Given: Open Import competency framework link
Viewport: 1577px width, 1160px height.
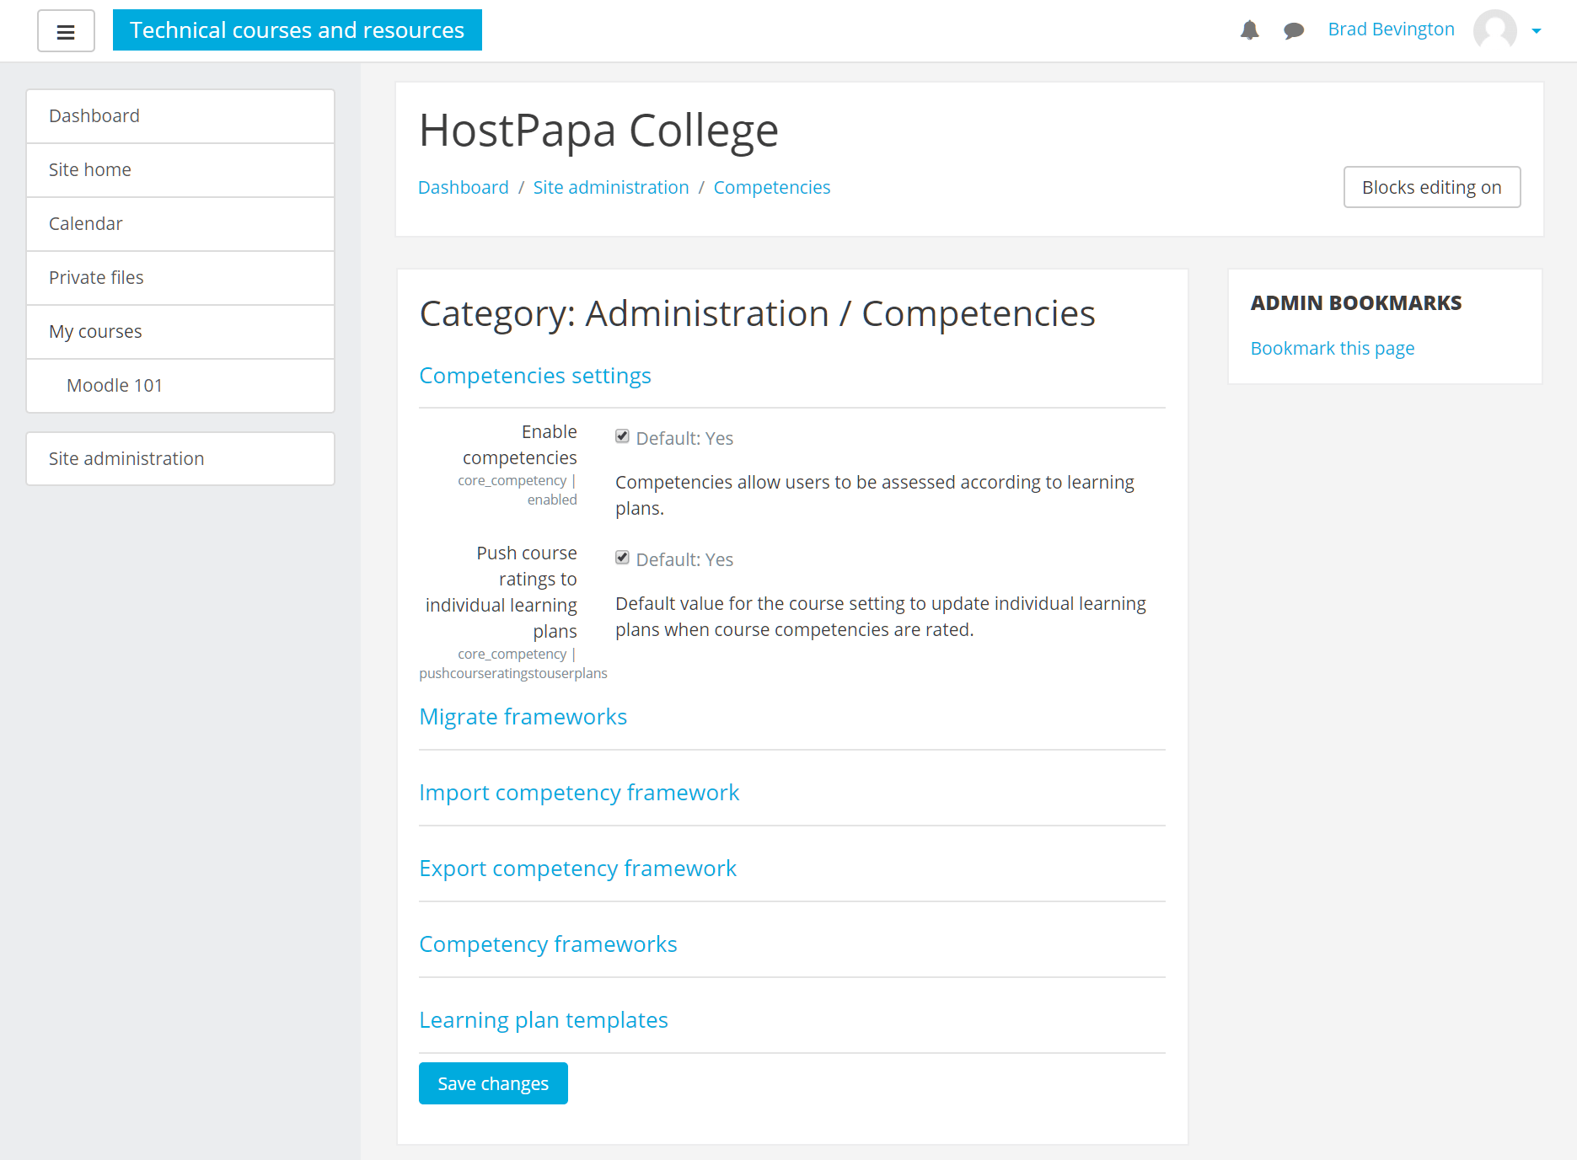Looking at the screenshot, I should pyautogui.click(x=579, y=793).
